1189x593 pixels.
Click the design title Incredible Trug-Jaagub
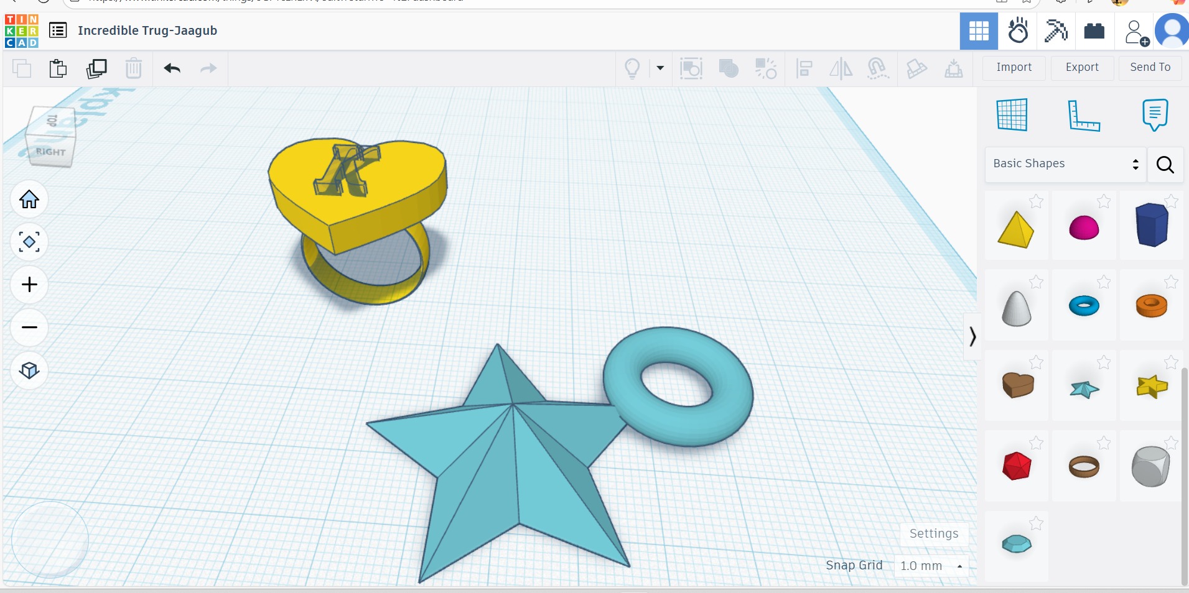tap(147, 30)
